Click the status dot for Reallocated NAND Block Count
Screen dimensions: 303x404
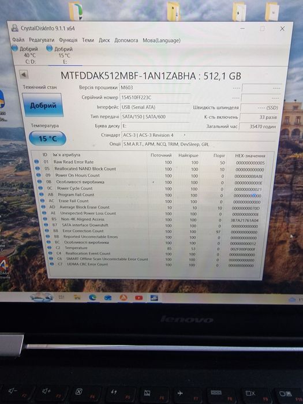pyautogui.click(x=38, y=169)
